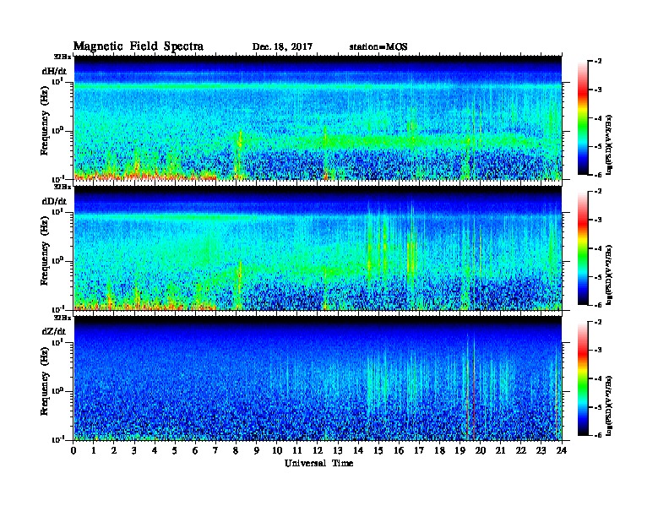The height and width of the screenshot is (517, 669).
Task: Click hour tick label "13" on time axis
Action: (338, 450)
